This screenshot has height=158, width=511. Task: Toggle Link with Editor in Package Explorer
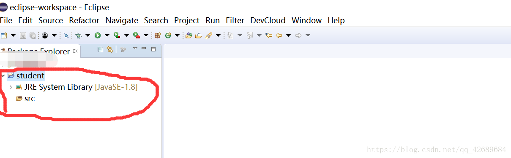(110, 49)
